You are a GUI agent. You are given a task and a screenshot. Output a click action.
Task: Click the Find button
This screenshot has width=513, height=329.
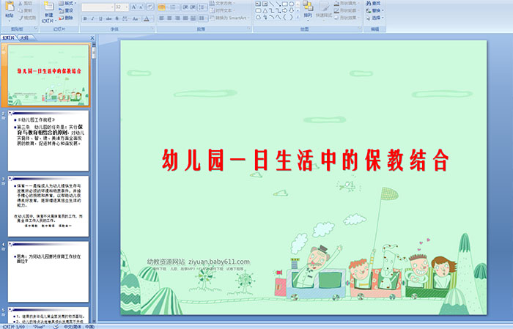click(x=373, y=3)
